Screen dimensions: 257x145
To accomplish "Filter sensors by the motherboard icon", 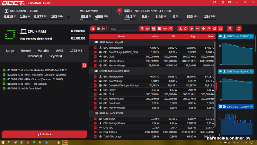I will coord(154,29).
